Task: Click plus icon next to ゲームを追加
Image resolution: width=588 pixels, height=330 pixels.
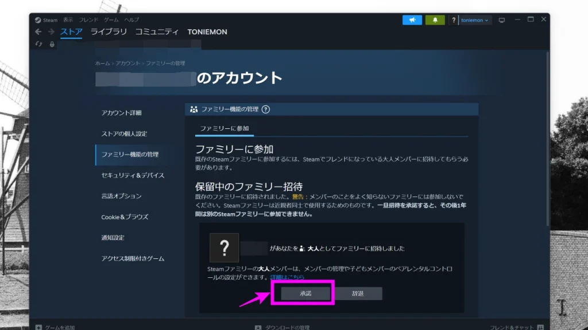Action: (x=38, y=327)
